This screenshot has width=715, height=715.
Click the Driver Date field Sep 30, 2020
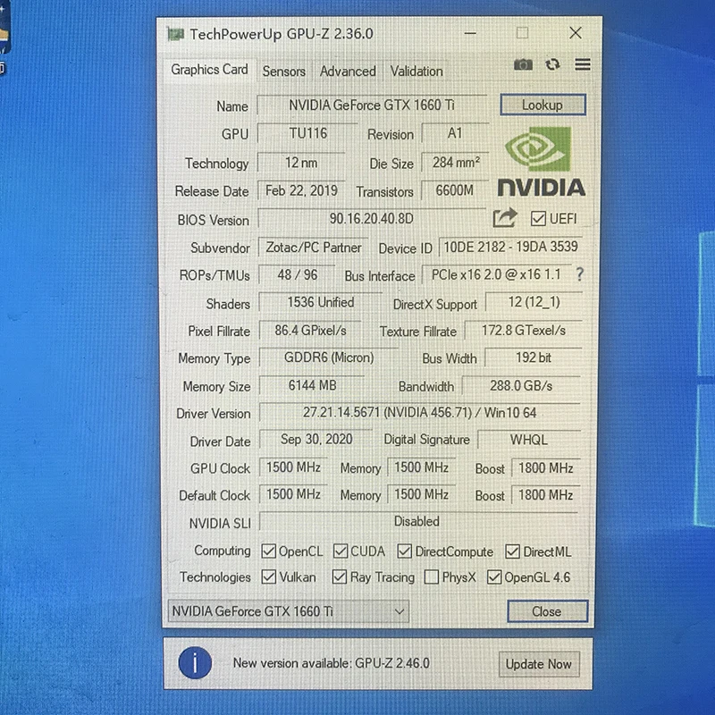316,439
